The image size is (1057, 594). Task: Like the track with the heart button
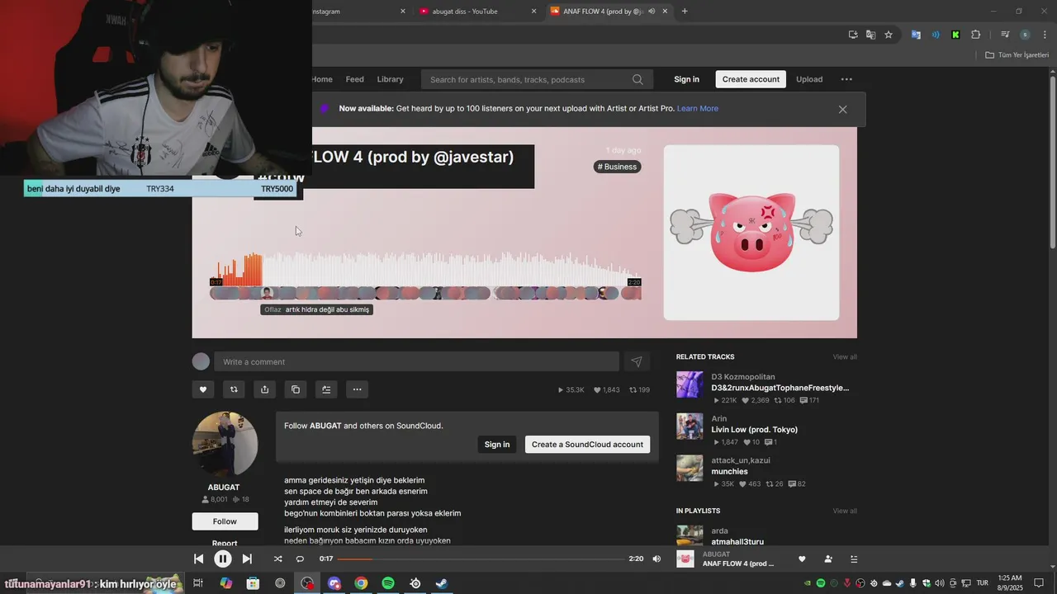[202, 389]
